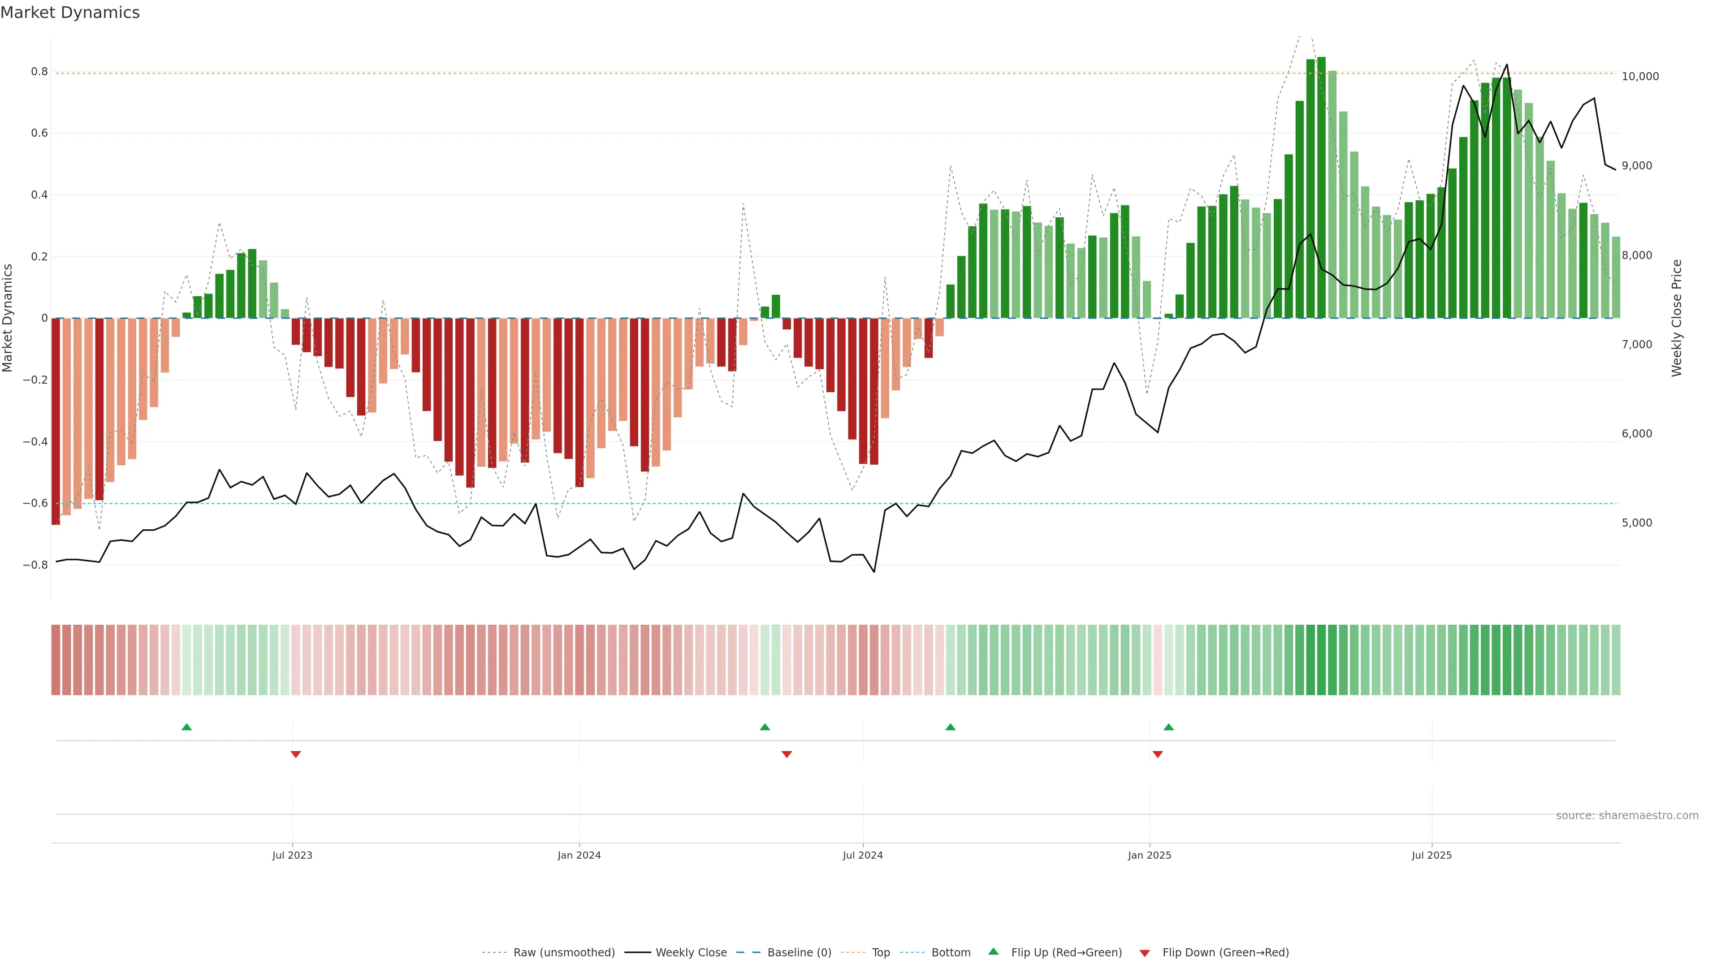Click the Market Dynamics chart title
Screen dimensions: 1721x968
click(x=70, y=13)
